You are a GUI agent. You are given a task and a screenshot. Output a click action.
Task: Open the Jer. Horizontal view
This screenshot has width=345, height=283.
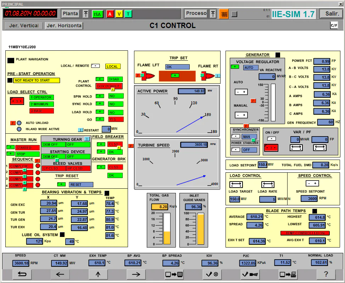click(64, 26)
